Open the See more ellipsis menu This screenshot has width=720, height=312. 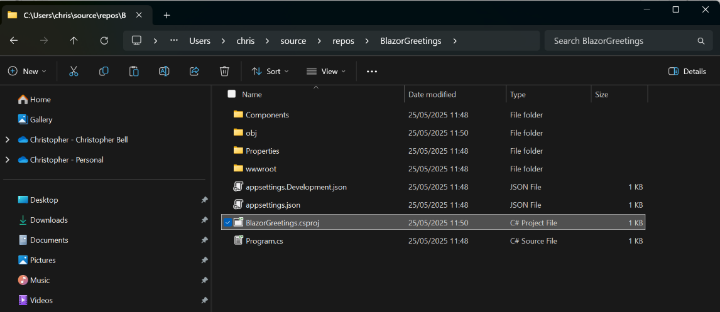tap(372, 72)
